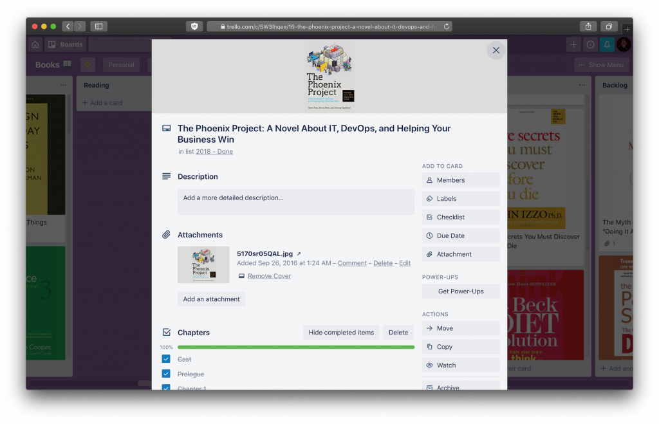Open a new Safari tab with plus
This screenshot has height=424, width=659.
pyautogui.click(x=627, y=30)
